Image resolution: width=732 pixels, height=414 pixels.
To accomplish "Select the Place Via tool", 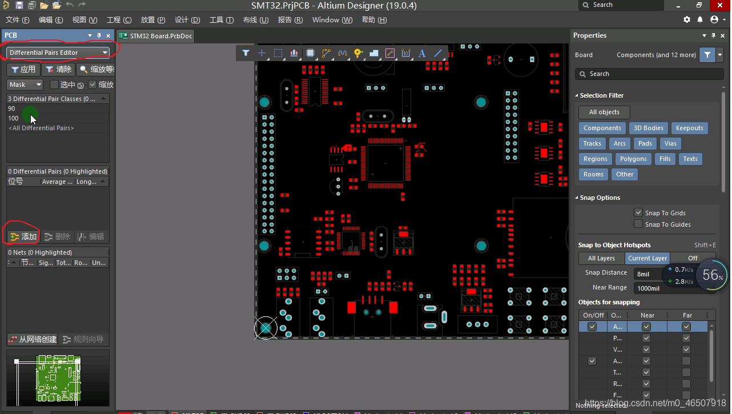I will (x=358, y=53).
